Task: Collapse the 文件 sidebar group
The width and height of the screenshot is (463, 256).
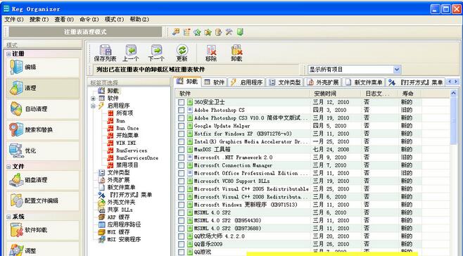Action: (8, 167)
